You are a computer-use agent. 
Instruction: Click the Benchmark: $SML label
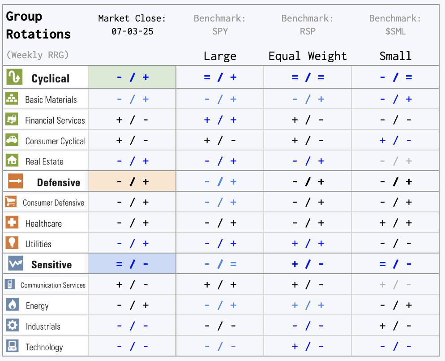pos(395,25)
